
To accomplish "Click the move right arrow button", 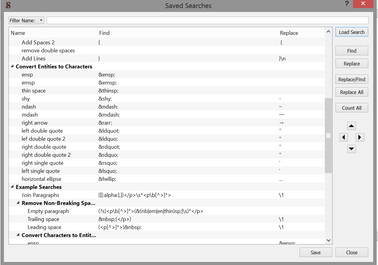I will point(360,137).
